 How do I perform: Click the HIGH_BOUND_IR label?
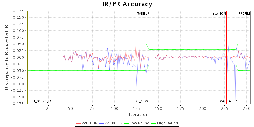click(39, 101)
